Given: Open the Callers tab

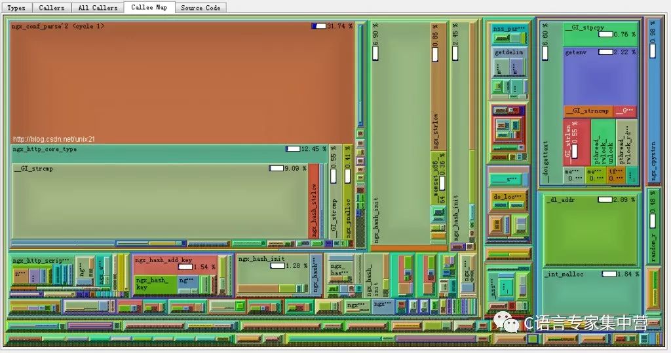Looking at the screenshot, I should pos(52,8).
